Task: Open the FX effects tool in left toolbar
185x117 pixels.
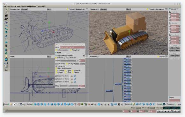Action: [6, 39]
